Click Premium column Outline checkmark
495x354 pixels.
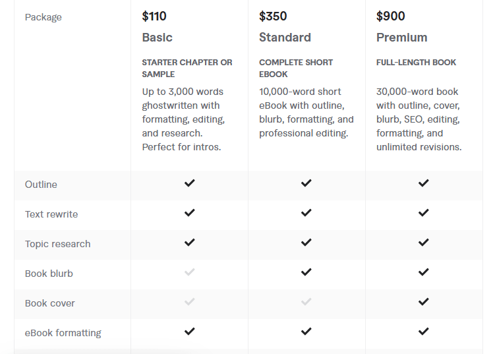pos(423,183)
